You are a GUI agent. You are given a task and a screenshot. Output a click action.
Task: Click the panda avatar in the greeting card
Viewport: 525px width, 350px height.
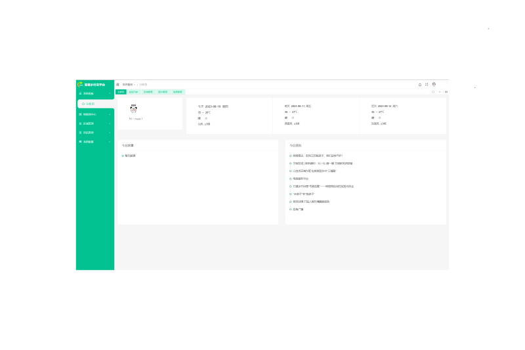[x=134, y=108]
